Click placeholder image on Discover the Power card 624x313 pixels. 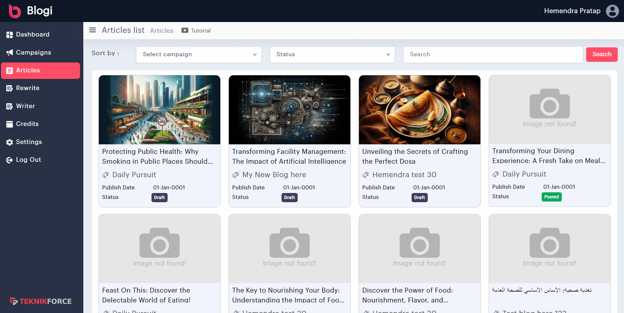pos(420,249)
